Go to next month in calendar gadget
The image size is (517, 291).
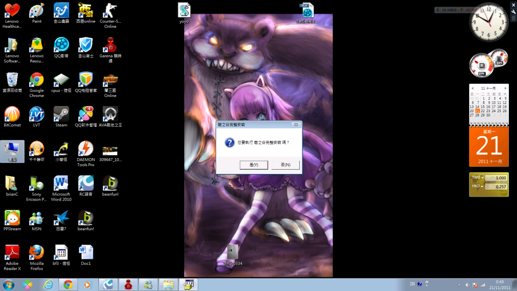[x=505, y=88]
